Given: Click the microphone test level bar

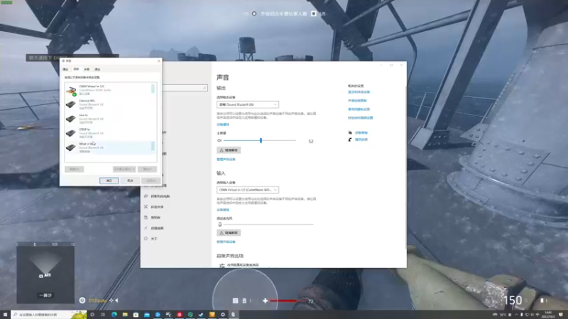Looking at the screenshot, I should [x=268, y=224].
